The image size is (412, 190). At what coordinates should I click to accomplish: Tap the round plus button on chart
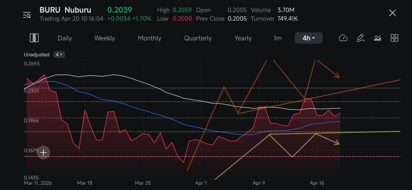coord(43,152)
